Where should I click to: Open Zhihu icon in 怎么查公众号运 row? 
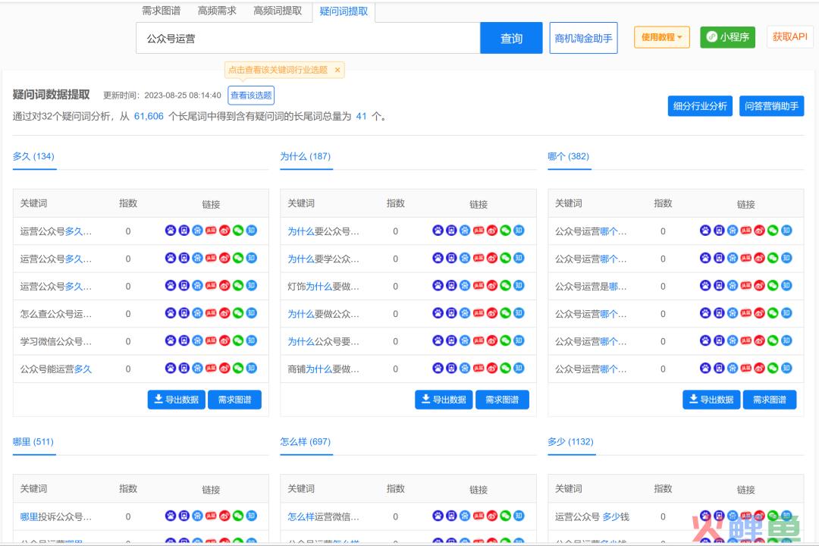[251, 313]
